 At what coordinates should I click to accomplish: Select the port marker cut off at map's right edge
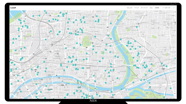(x=175, y=58)
